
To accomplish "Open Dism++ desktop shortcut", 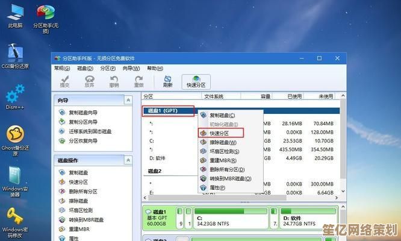I will pos(15,98).
